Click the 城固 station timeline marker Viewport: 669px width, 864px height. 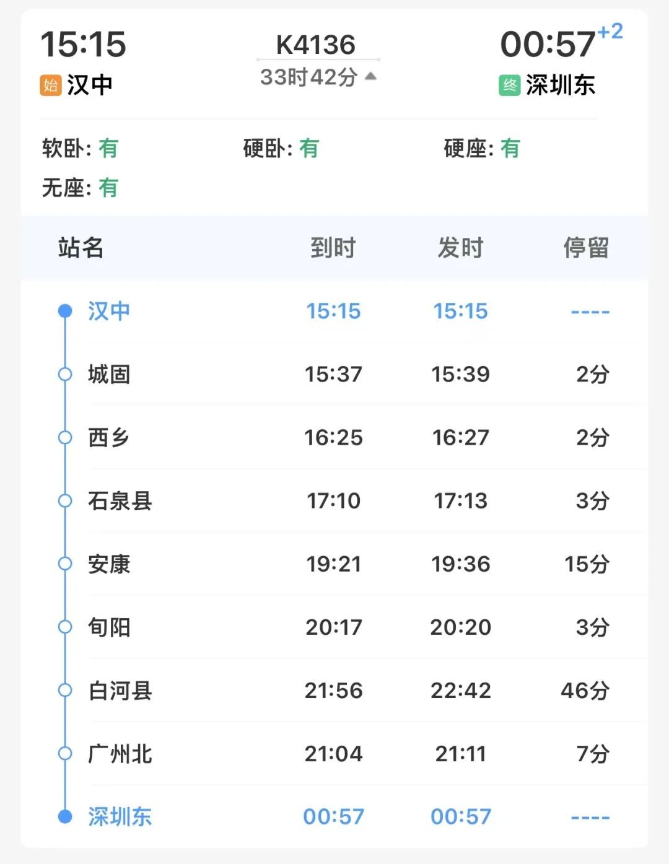pos(65,374)
